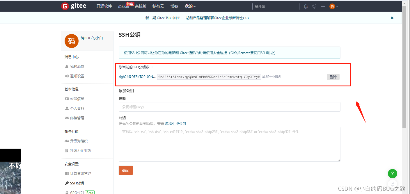
Task: Select the SSH公钥 key icon in sidebar
Action: (x=68, y=183)
